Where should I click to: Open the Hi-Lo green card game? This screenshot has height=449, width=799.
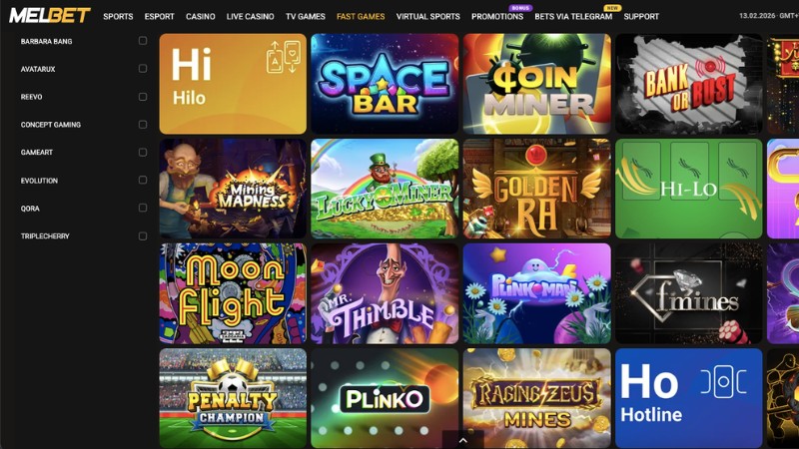pyautogui.click(x=688, y=189)
